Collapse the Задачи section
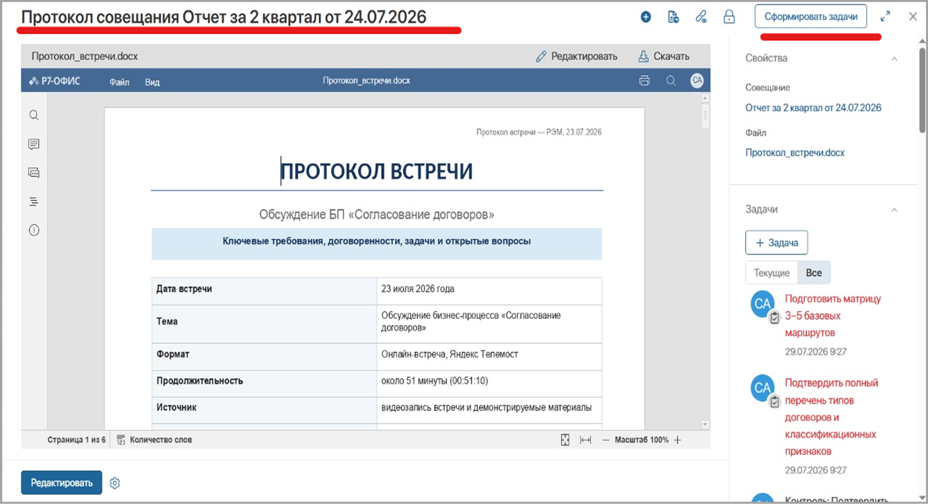 click(894, 210)
